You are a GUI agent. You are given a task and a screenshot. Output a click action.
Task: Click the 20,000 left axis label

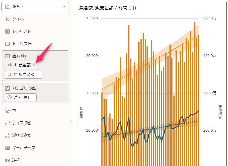click(92, 56)
